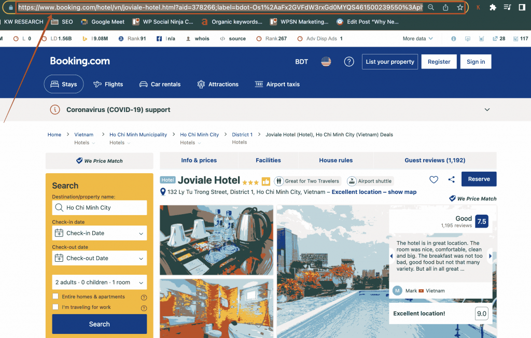Open the Check-out Date dropdown
The height and width of the screenshot is (338, 531).
tap(100, 258)
